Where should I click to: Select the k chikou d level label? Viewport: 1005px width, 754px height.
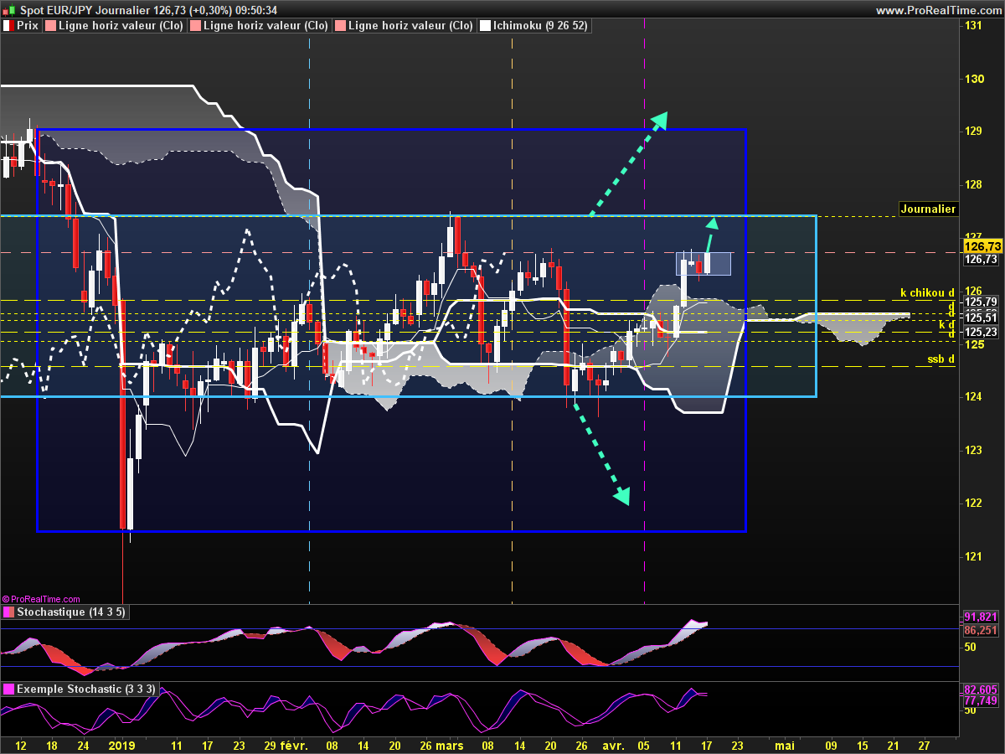tap(927, 292)
